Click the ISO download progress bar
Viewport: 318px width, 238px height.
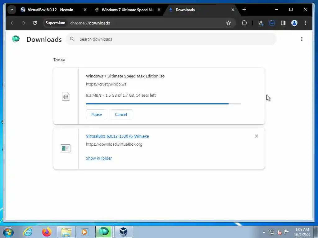click(x=163, y=104)
